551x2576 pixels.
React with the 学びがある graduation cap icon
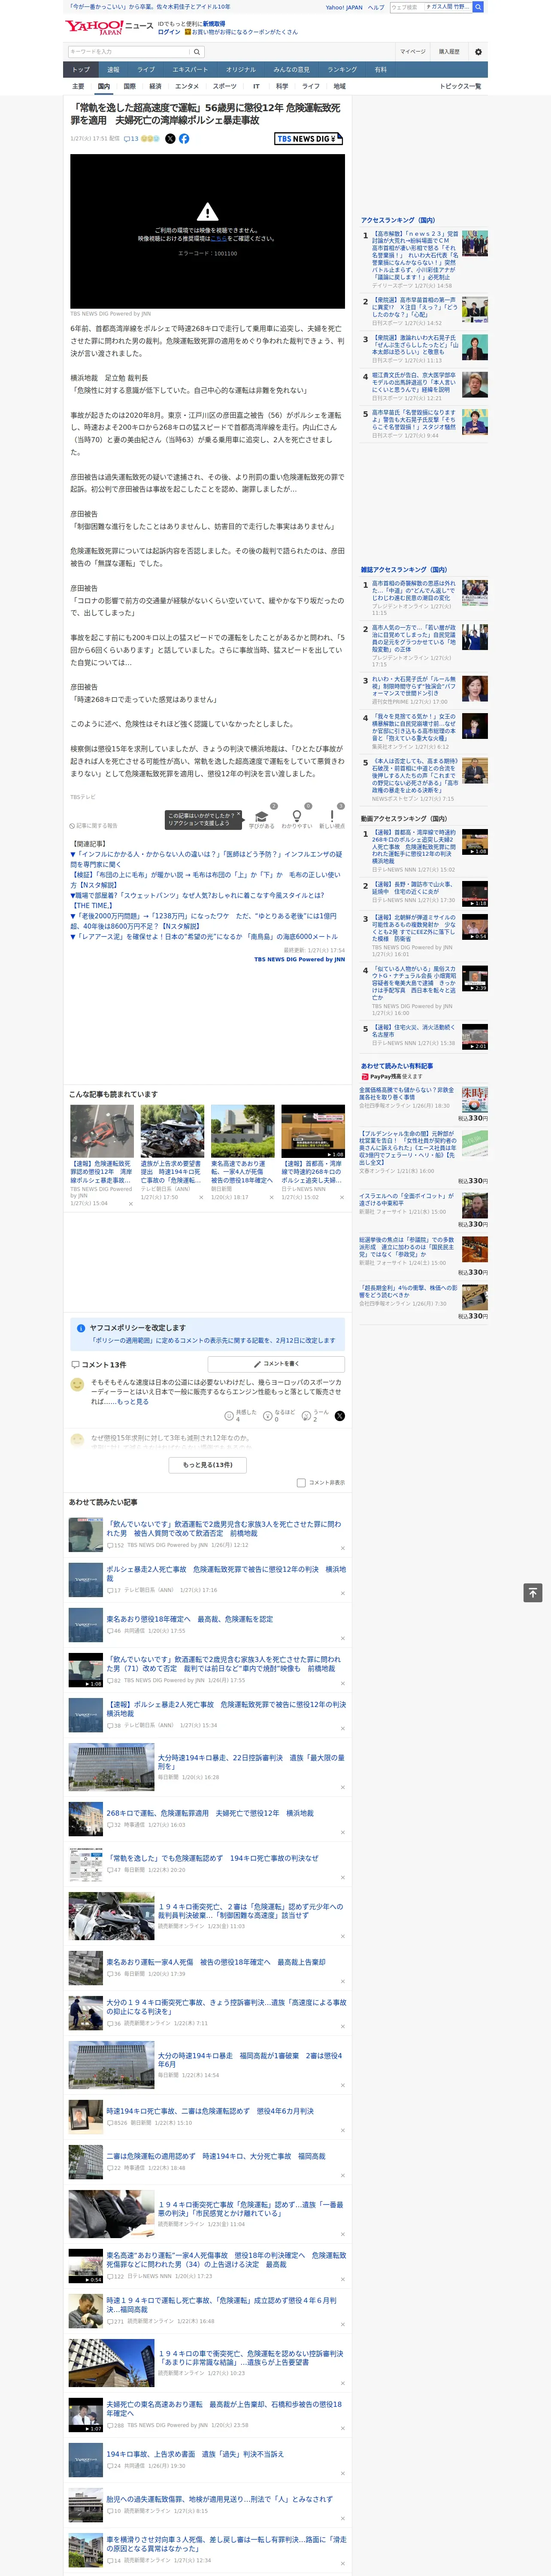[x=262, y=816]
